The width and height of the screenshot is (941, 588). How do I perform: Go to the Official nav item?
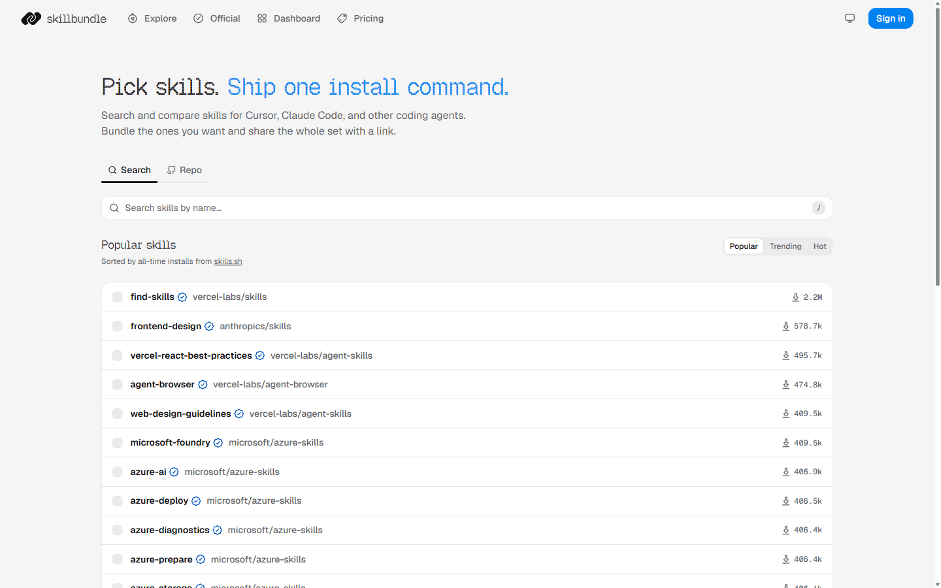217,18
